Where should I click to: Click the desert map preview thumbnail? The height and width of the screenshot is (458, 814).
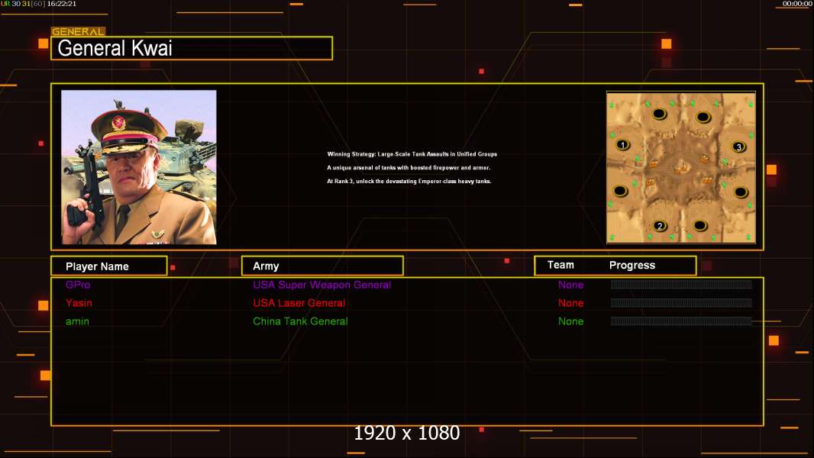[x=681, y=167]
